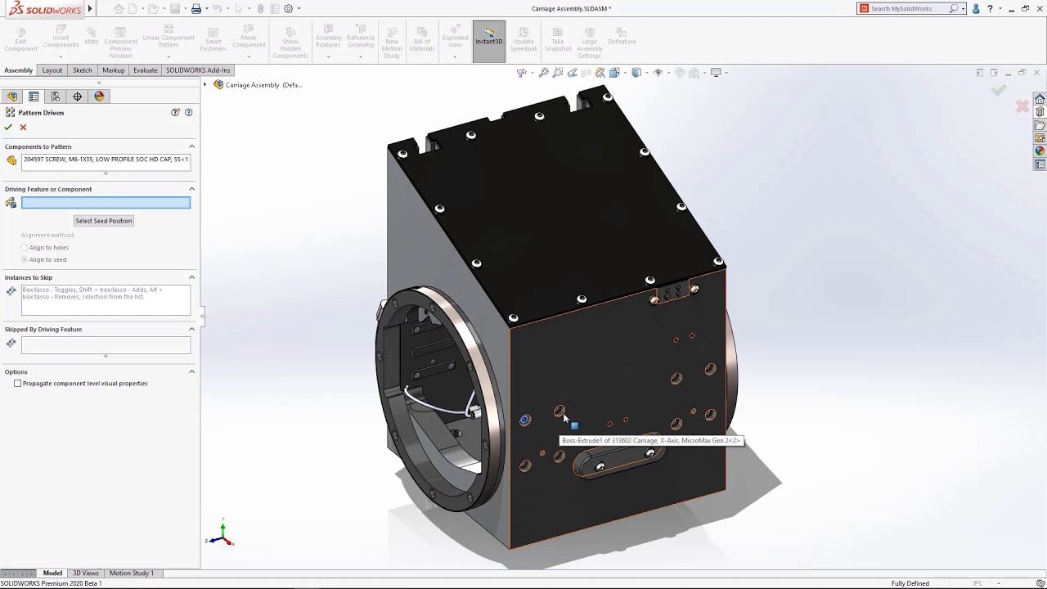This screenshot has height=589, width=1047.
Task: Open the Motion Study 1 tab
Action: [132, 573]
